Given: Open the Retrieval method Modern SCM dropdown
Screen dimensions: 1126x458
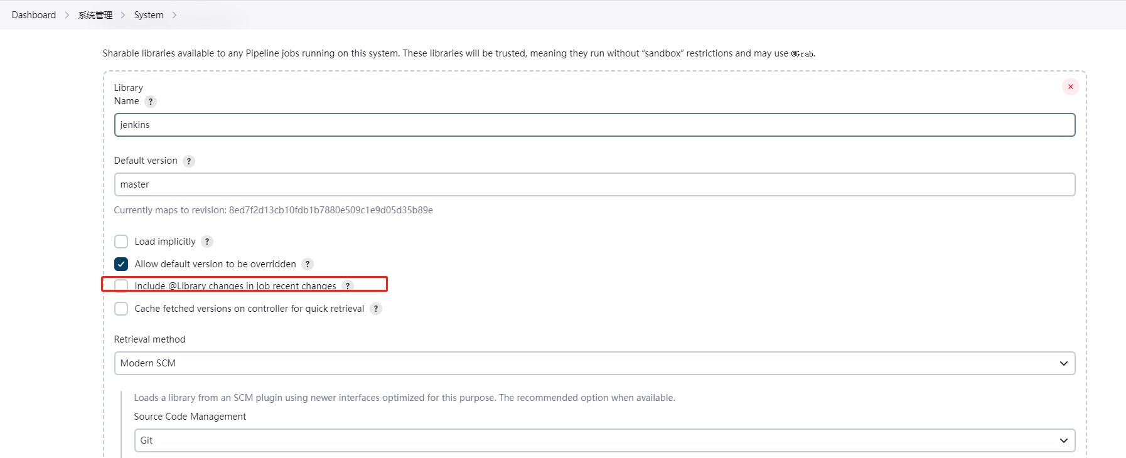Looking at the screenshot, I should pyautogui.click(x=594, y=363).
